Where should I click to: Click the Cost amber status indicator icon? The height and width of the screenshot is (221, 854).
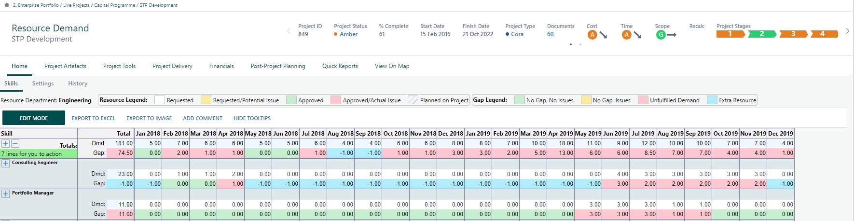(592, 35)
